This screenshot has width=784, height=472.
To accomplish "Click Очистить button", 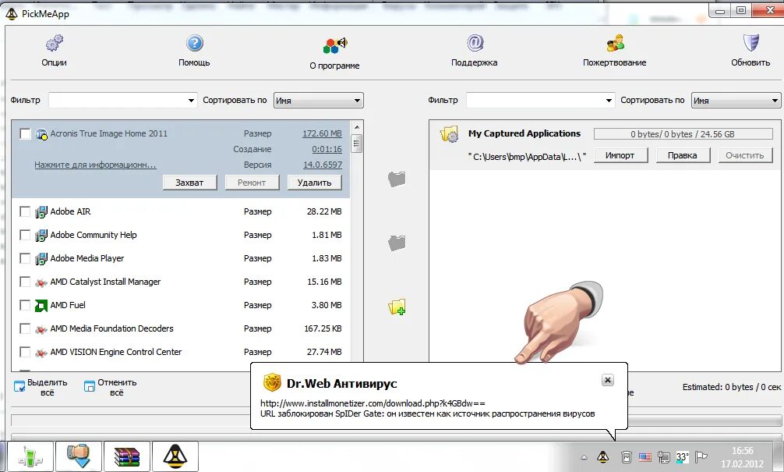I will click(745, 155).
